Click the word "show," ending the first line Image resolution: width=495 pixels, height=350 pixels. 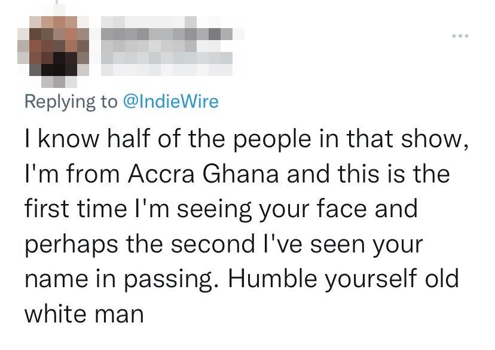435,139
